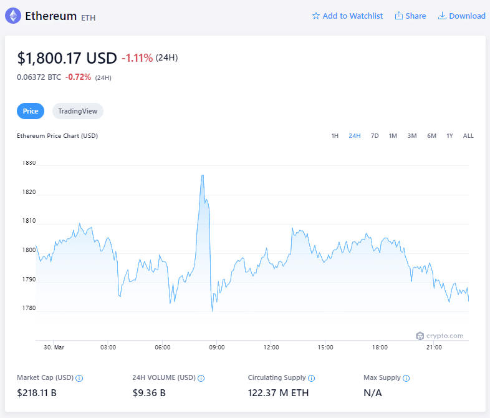The width and height of the screenshot is (490, 418).
Task: Select the 6M time range
Action: [x=431, y=135]
